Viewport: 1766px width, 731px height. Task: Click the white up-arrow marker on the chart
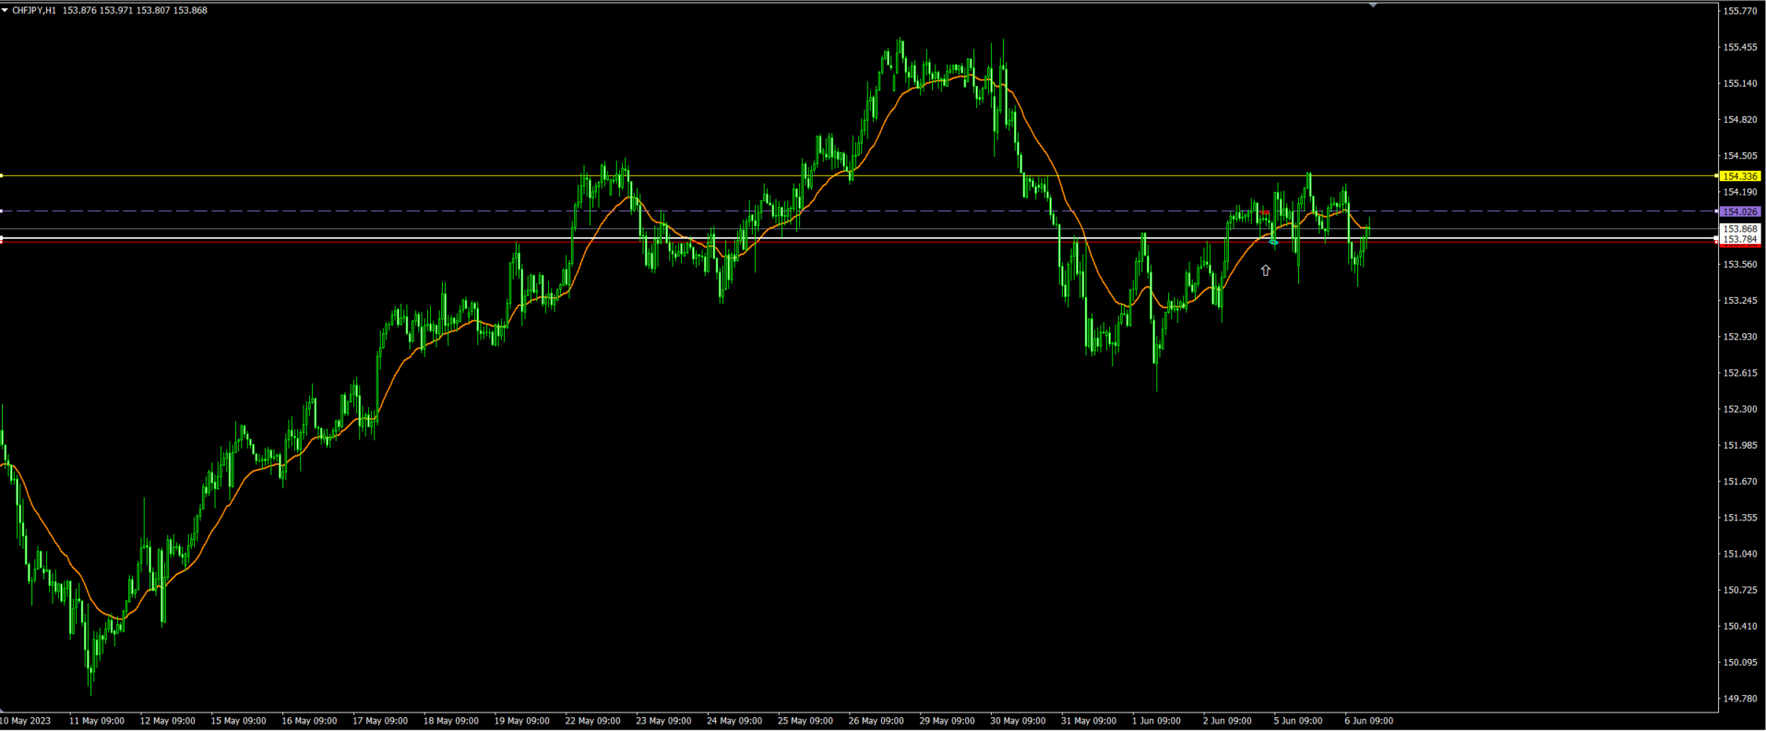[x=1265, y=270]
